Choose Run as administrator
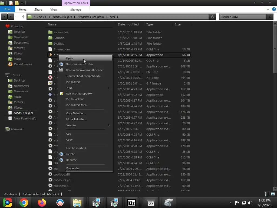Screen dimensions: 277x208 point(85,64)
